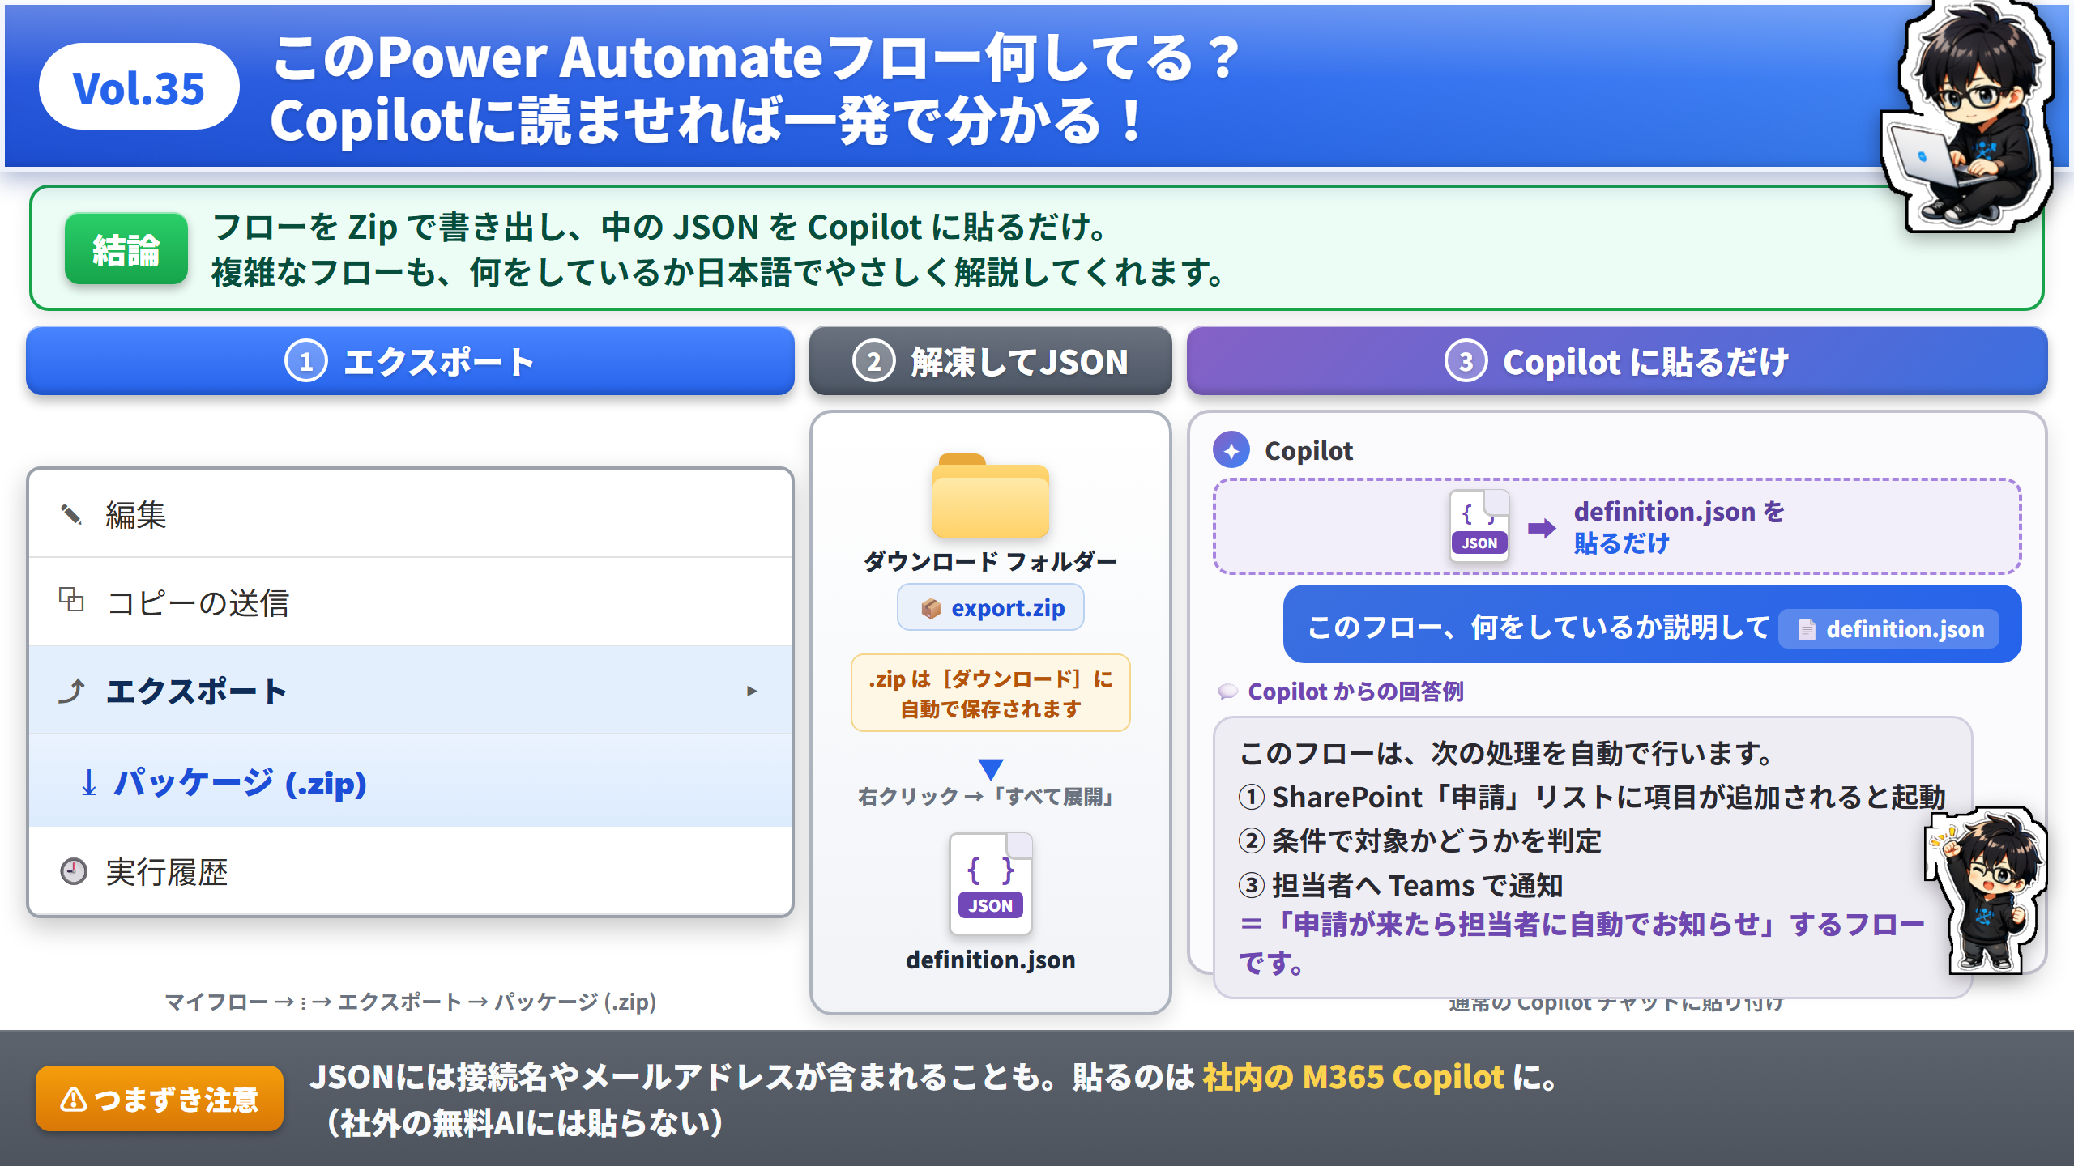Click the cheering character illustration at bottom right
The image size is (2074, 1166).
coord(1987,891)
